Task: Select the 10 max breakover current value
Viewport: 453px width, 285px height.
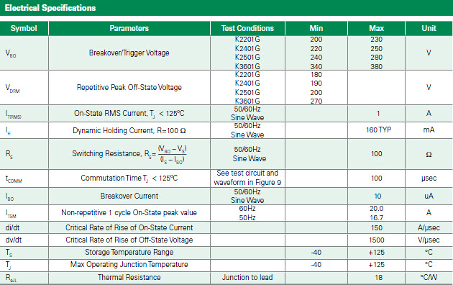Action: pos(378,196)
